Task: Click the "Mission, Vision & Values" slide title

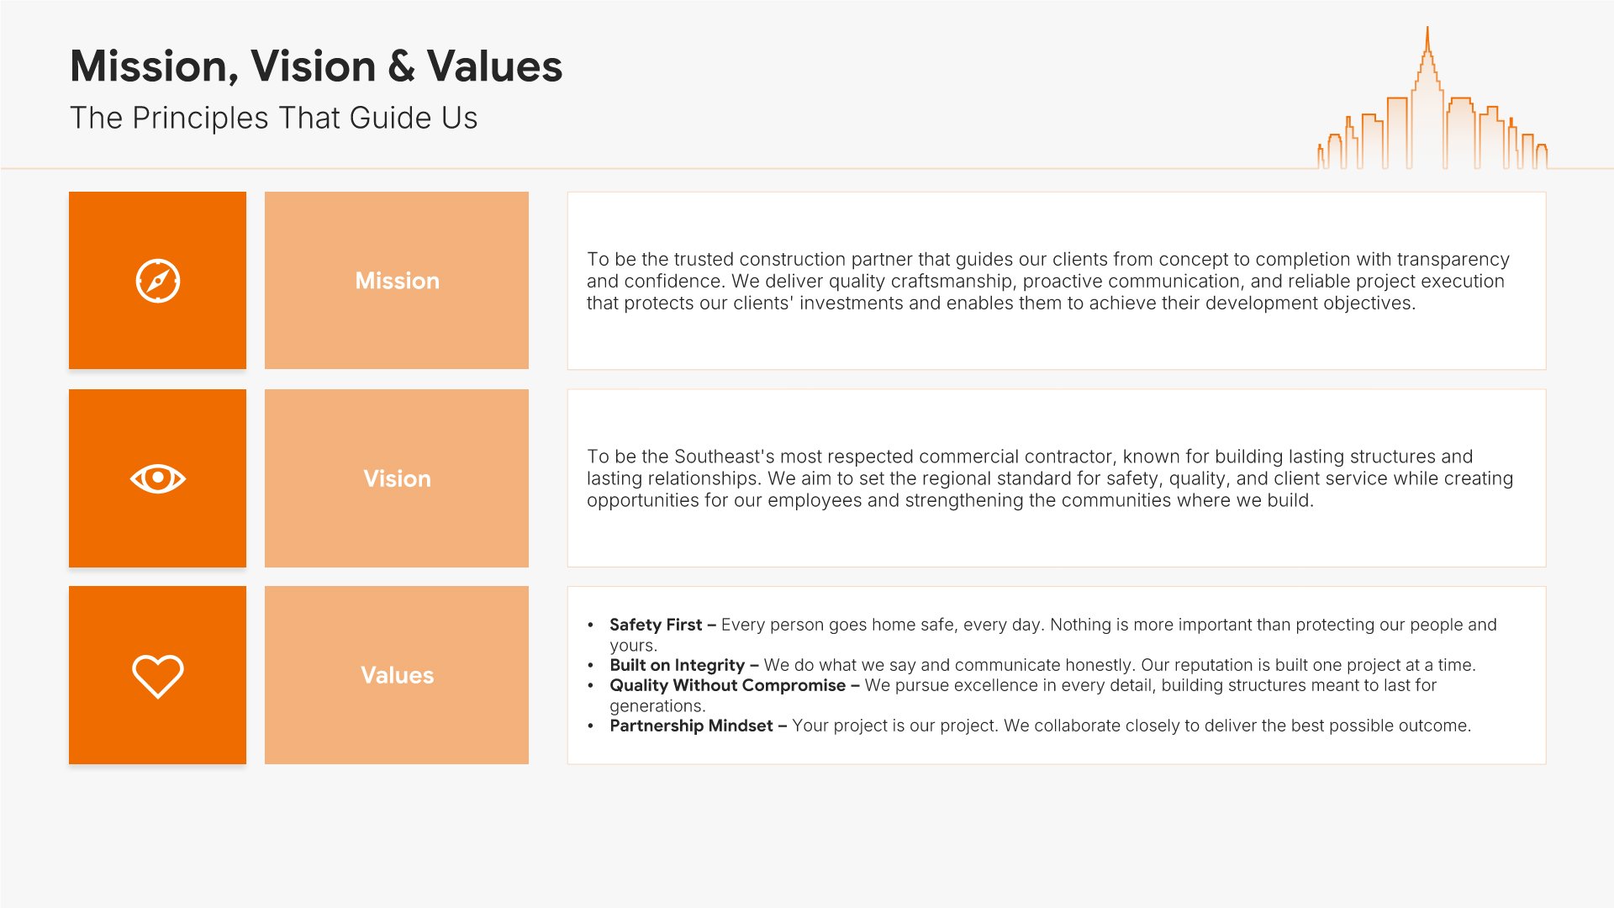Action: (316, 66)
